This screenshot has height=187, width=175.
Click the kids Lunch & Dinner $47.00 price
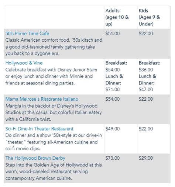pos(146,90)
